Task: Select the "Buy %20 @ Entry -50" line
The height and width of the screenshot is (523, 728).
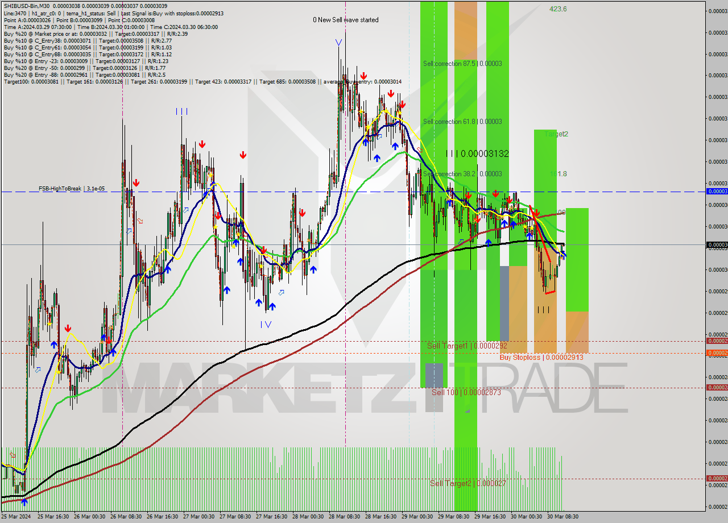Action: click(85, 68)
